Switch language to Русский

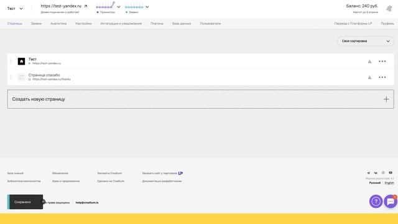click(374, 183)
